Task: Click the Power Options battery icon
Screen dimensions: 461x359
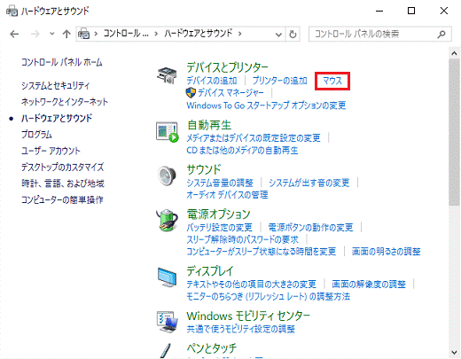Action: [167, 220]
